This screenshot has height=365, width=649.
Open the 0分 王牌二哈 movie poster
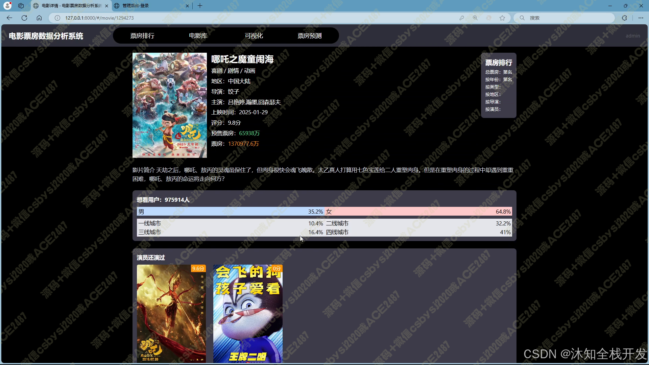click(248, 314)
